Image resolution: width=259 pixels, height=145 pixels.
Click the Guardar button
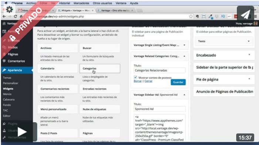pyautogui.click(x=178, y=82)
